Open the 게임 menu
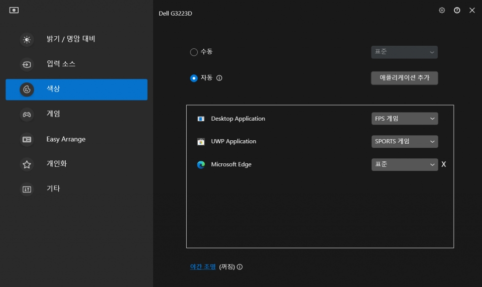This screenshot has width=482, height=287. (76, 115)
